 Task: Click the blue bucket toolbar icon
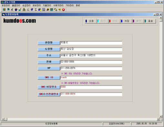click(16, 10)
